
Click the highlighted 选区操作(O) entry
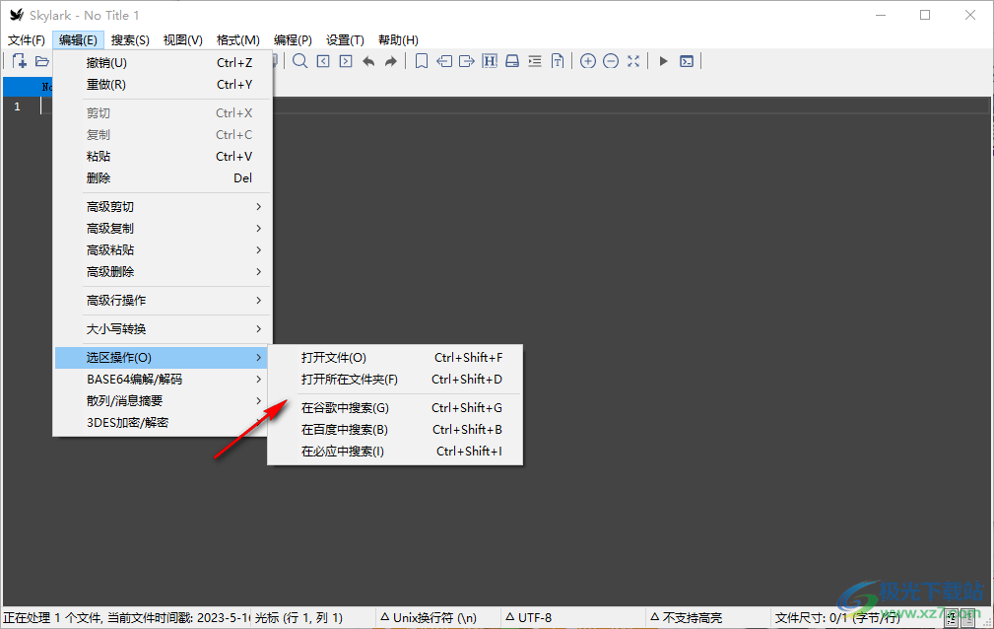(163, 357)
